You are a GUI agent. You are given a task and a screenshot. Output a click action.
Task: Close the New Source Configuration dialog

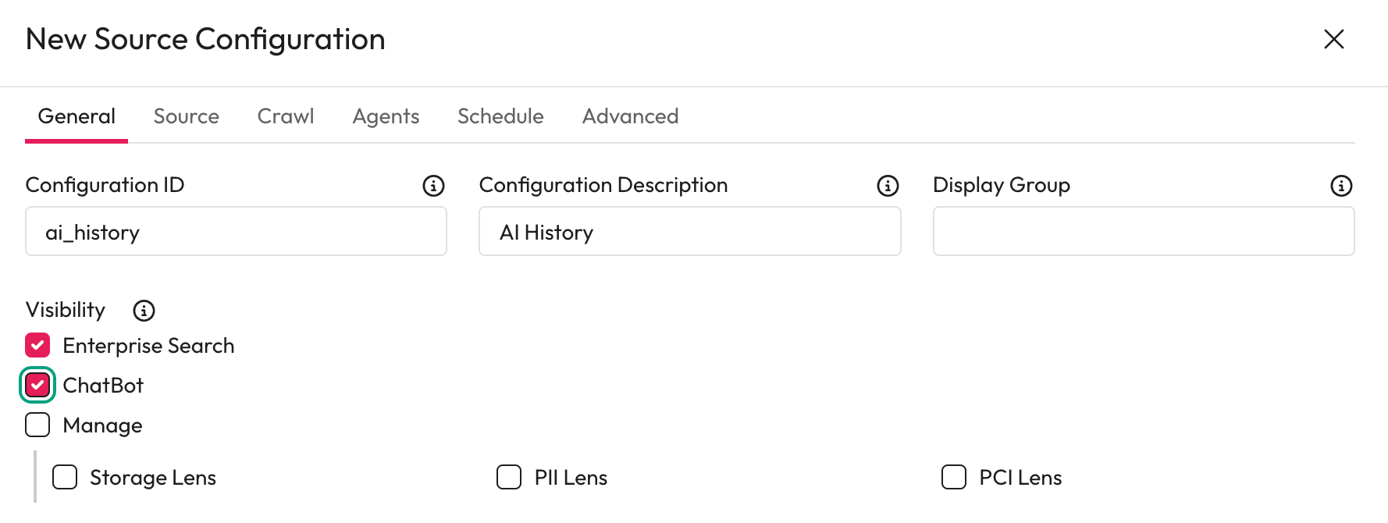[x=1333, y=39]
